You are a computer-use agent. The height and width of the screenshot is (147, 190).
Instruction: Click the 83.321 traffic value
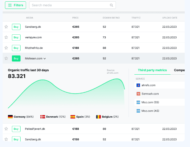point(17,76)
